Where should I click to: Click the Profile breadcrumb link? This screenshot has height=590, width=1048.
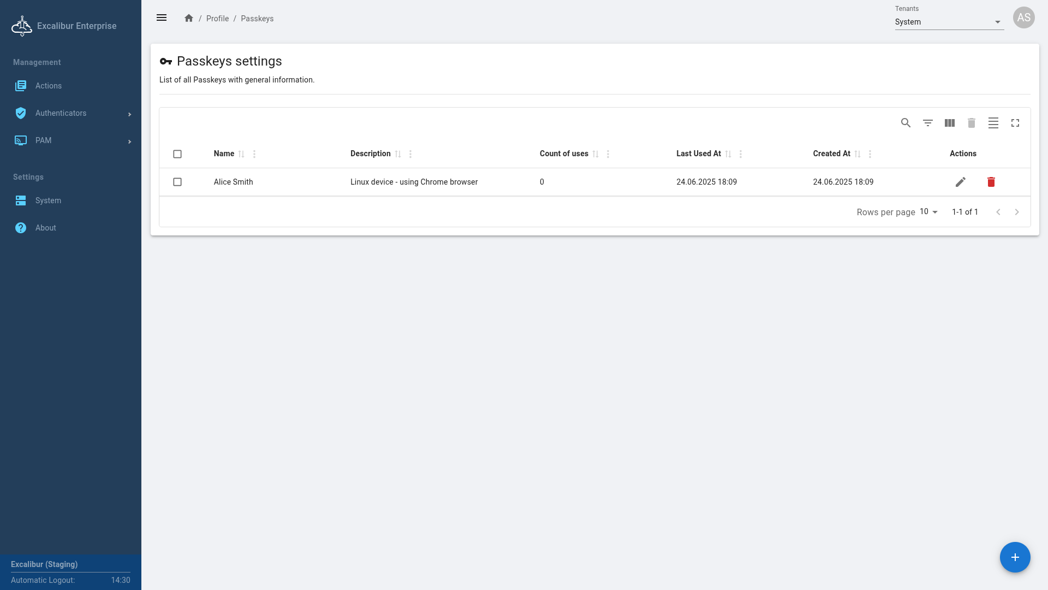pos(217,19)
